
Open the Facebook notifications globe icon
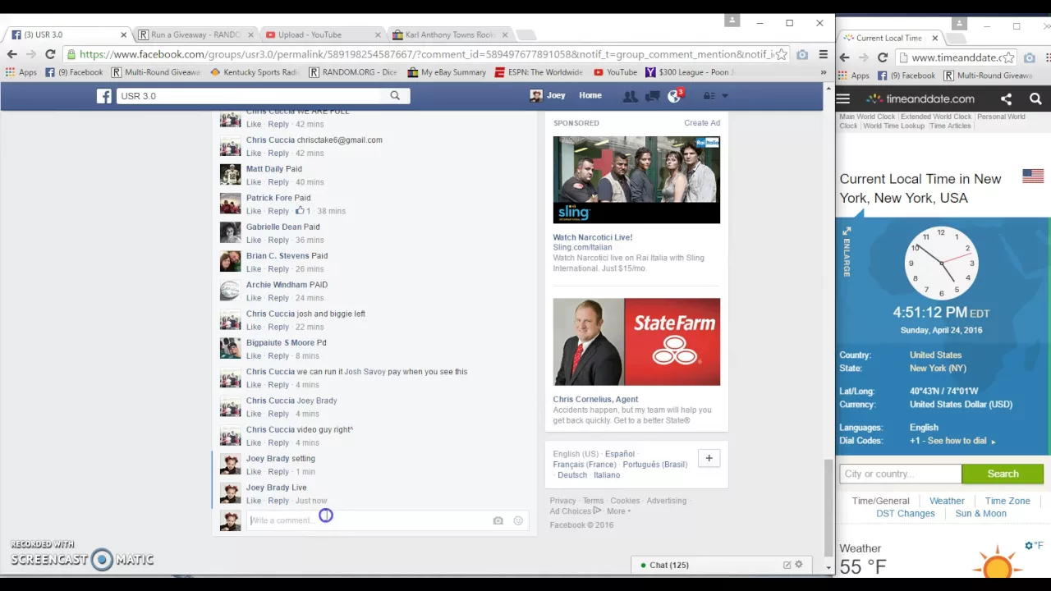coord(674,95)
